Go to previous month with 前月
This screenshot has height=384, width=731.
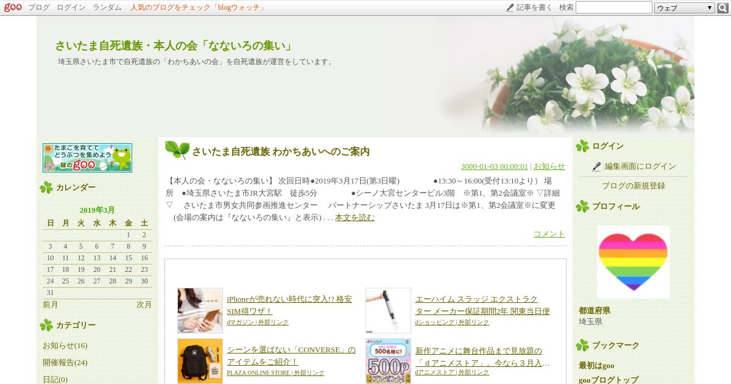coord(51,305)
